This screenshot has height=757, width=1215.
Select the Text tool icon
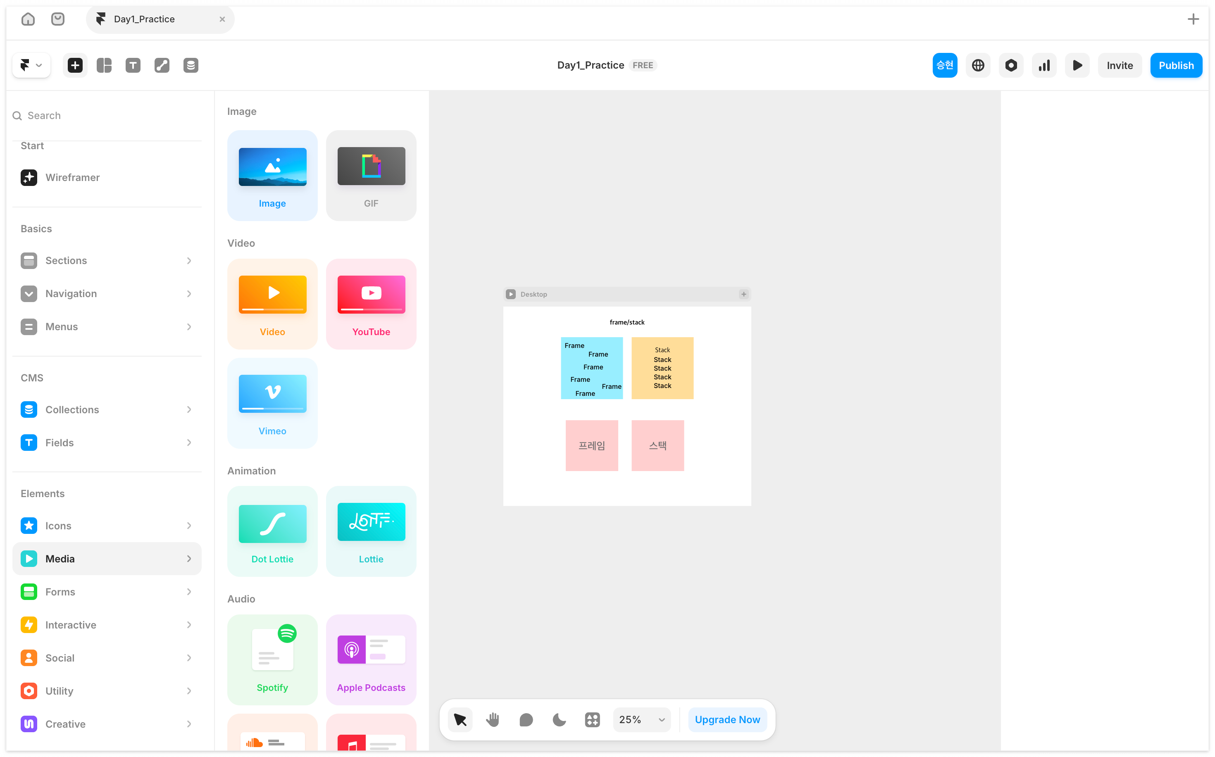click(x=133, y=65)
